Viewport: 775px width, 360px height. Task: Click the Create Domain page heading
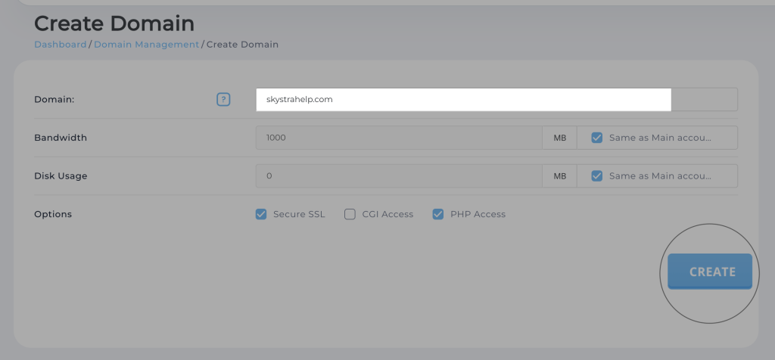tap(114, 23)
